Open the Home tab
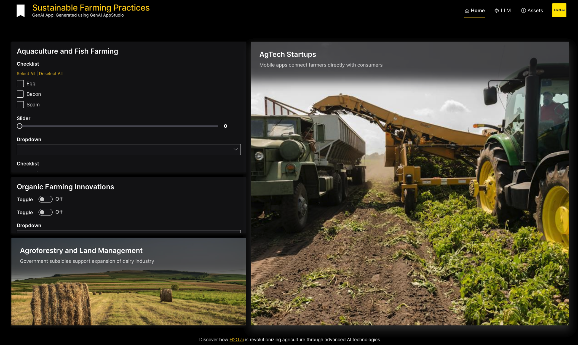The height and width of the screenshot is (345, 578). pyautogui.click(x=477, y=11)
